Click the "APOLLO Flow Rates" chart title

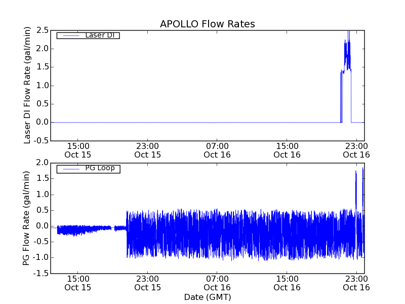(x=208, y=24)
